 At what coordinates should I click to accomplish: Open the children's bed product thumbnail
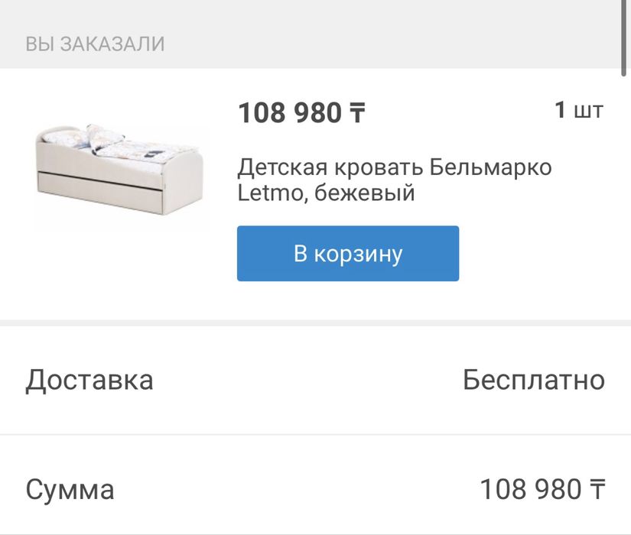[x=122, y=177]
